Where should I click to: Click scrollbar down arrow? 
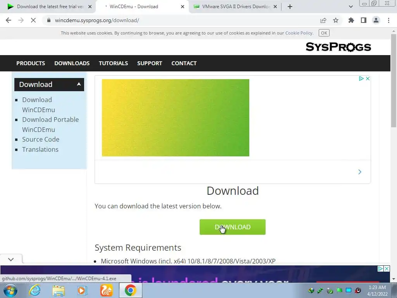pos(394,279)
